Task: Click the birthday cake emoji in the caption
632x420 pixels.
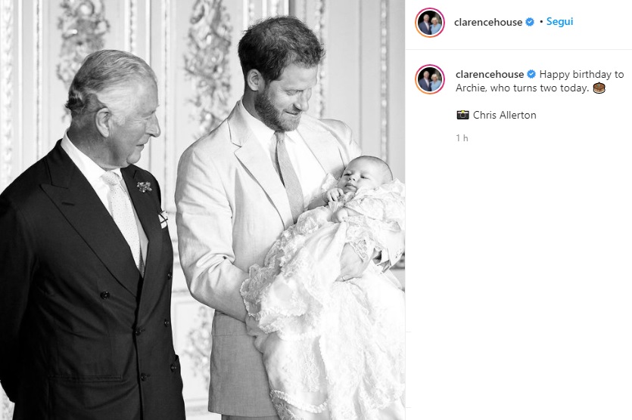Action: click(x=599, y=88)
